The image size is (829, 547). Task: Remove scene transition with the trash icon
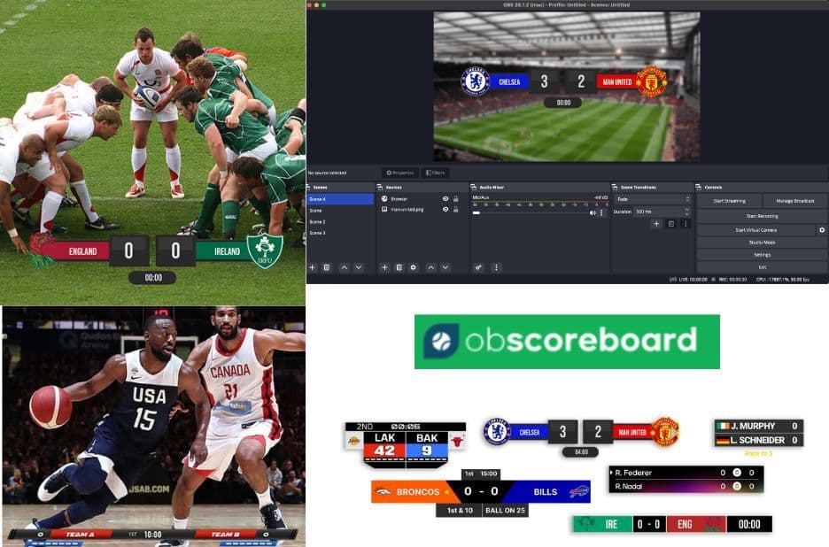(x=671, y=224)
